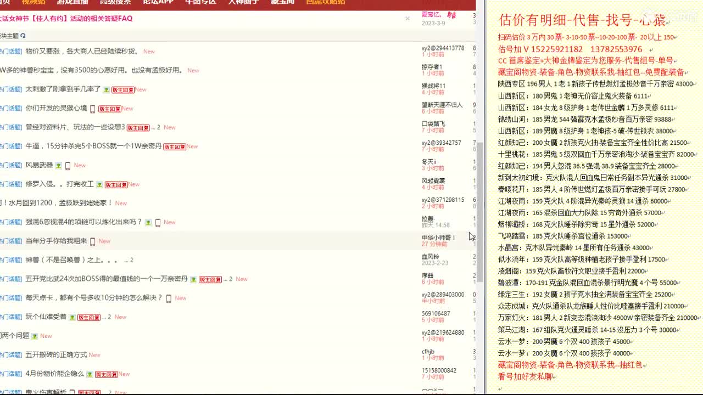This screenshot has width=703, height=395.
Task: Image icon on 强混6忽视混4的项链 thread
Action: 147,222
